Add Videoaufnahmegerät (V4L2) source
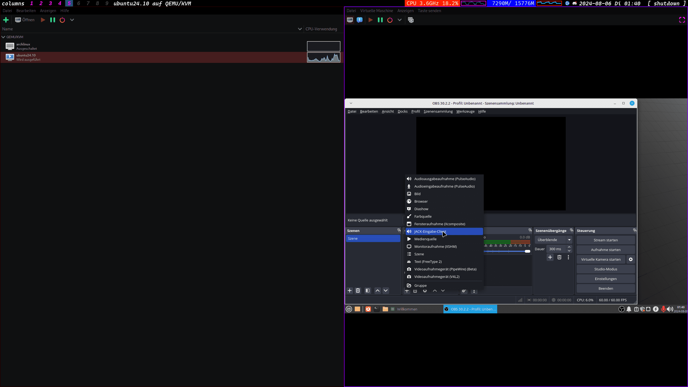 [x=444, y=277]
